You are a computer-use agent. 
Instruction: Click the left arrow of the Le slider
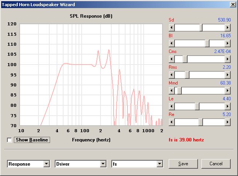(172, 106)
